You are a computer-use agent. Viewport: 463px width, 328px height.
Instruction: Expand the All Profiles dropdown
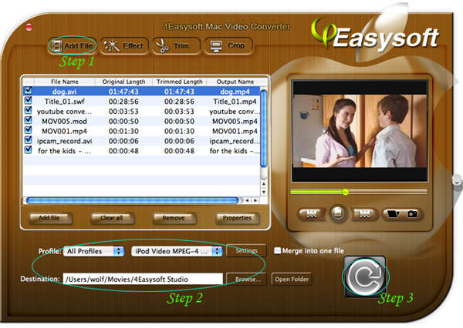click(94, 251)
